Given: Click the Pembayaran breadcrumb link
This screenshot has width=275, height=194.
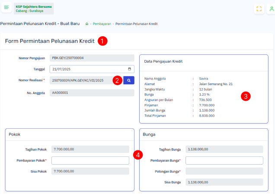Looking at the screenshot, I should (102, 24).
